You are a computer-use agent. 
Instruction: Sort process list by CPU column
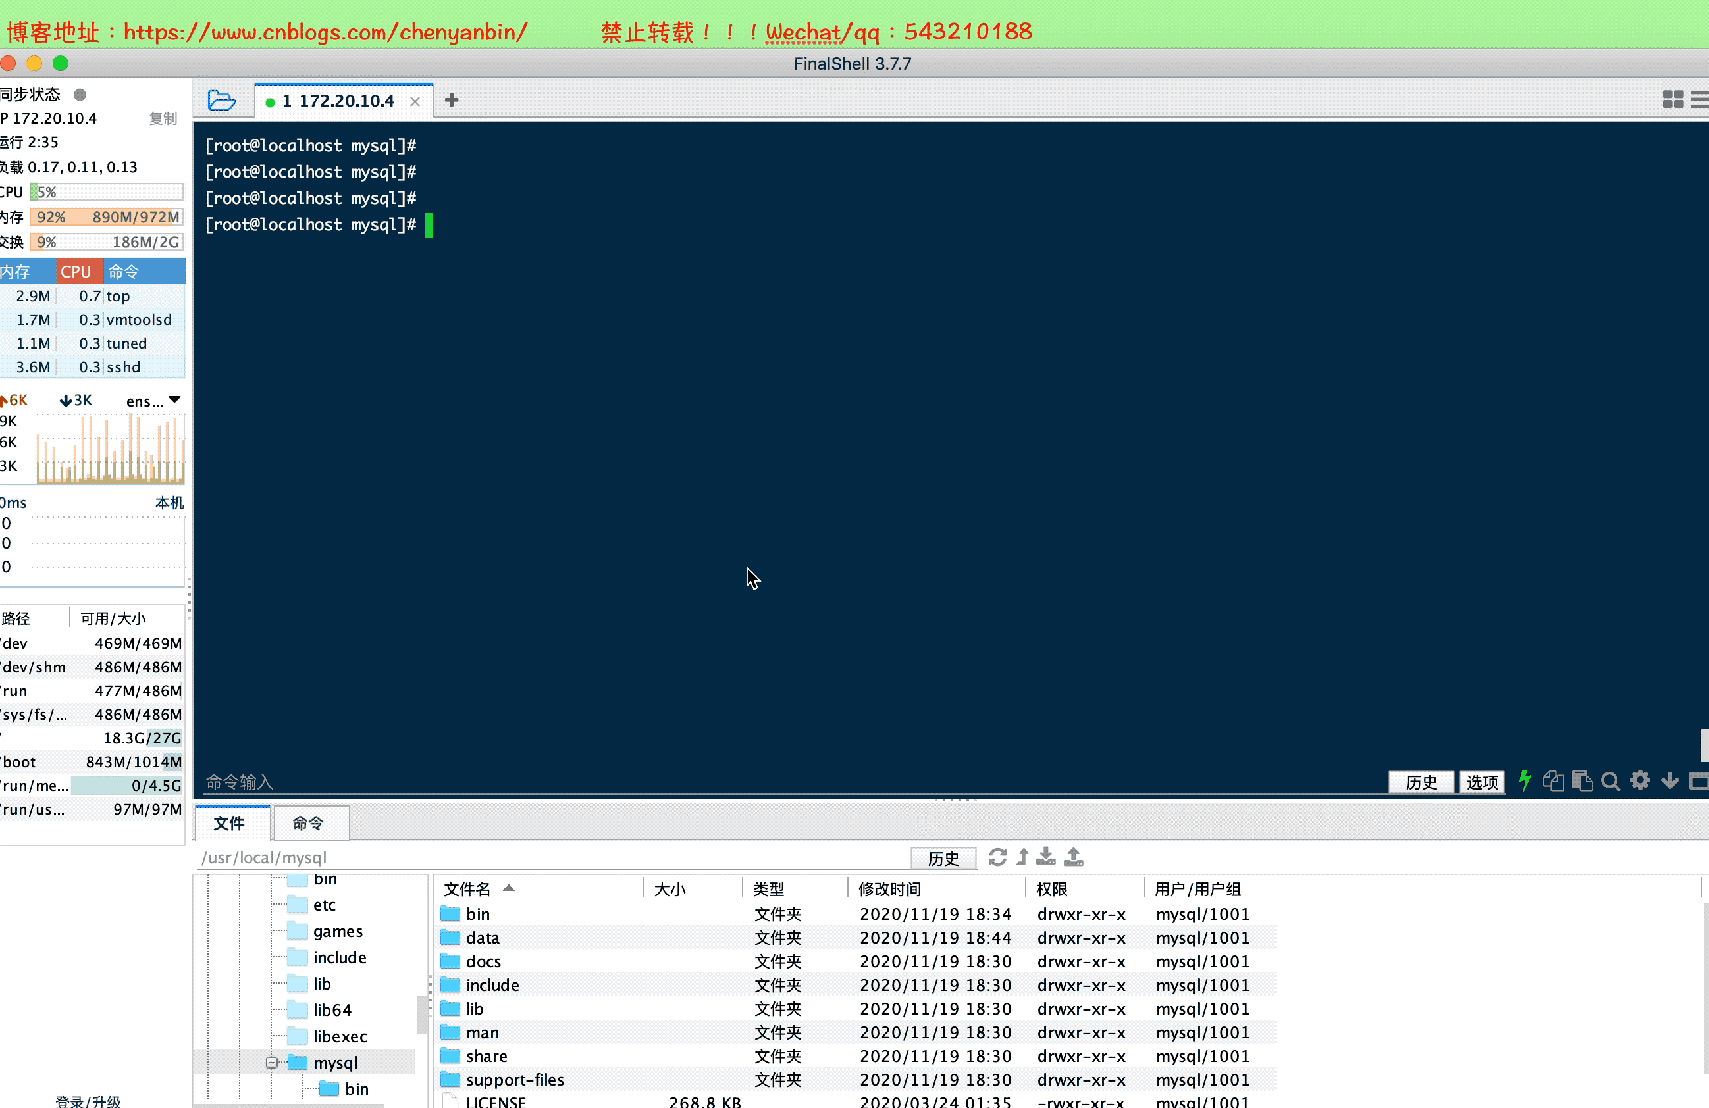pyautogui.click(x=79, y=272)
